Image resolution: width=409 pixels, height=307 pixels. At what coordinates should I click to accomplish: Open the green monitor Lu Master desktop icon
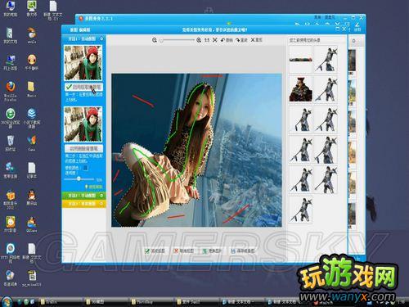pos(32,9)
